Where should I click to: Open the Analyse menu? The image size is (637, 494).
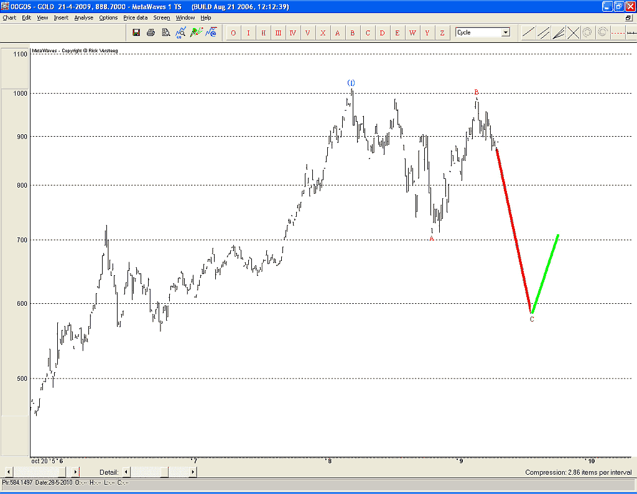pos(83,17)
